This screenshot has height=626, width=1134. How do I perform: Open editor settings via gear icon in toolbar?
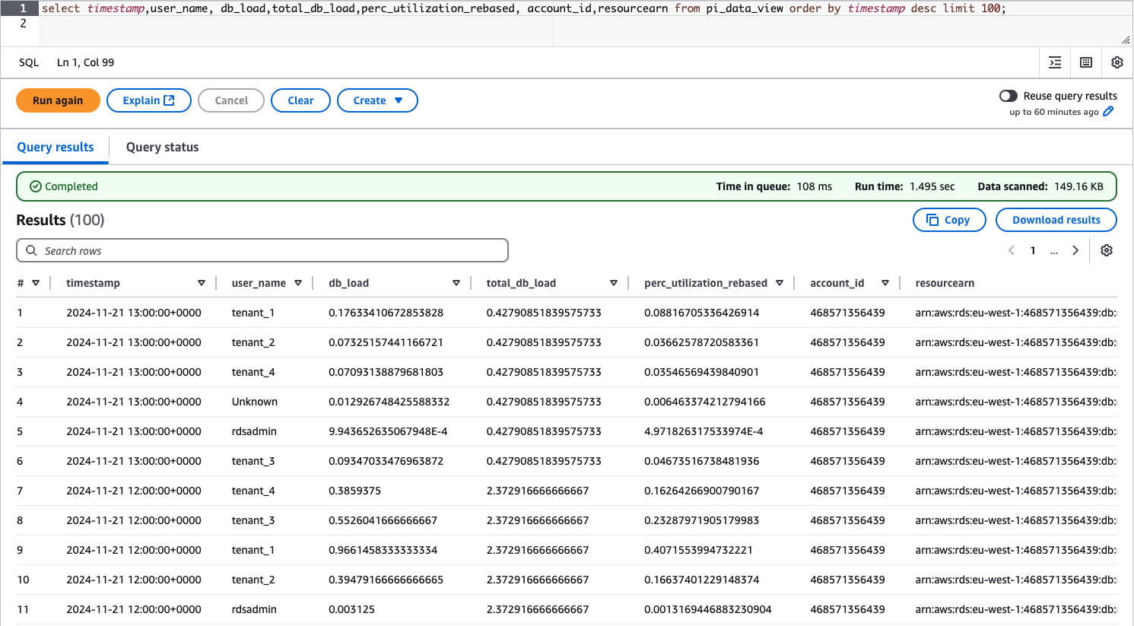(1117, 62)
